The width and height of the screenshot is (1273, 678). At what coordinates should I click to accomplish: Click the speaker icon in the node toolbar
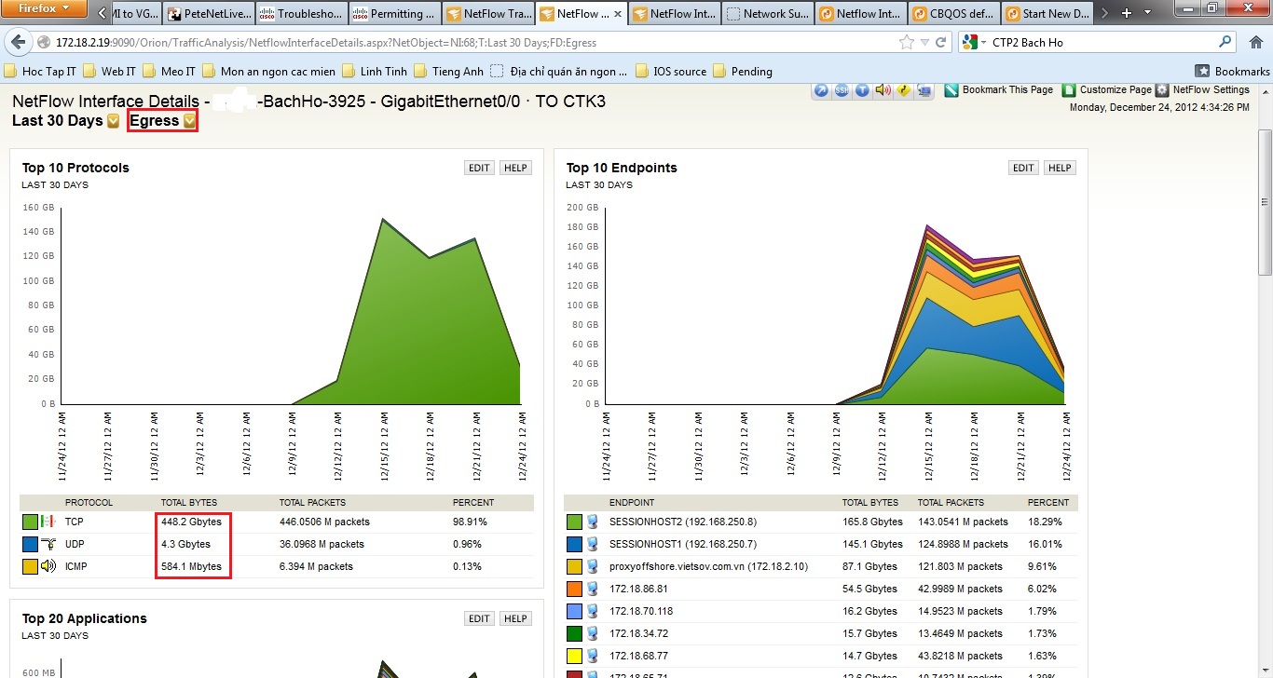click(x=883, y=90)
